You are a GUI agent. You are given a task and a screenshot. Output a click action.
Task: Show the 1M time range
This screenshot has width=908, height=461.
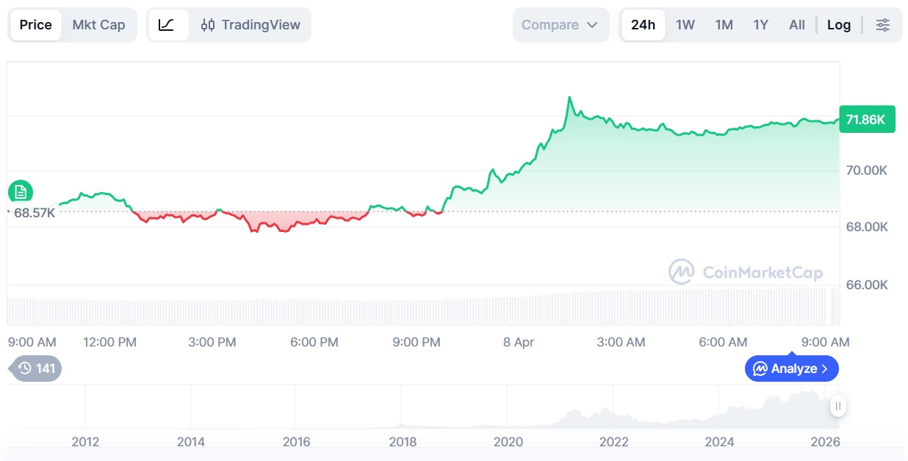coord(724,25)
